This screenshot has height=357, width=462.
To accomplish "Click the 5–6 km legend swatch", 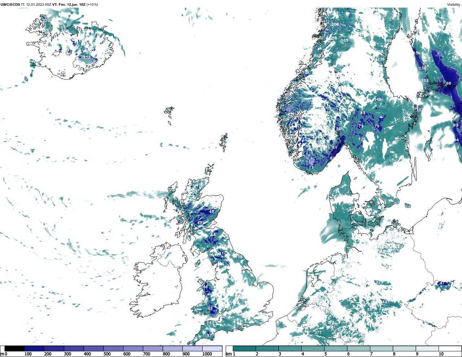I will [336, 349].
